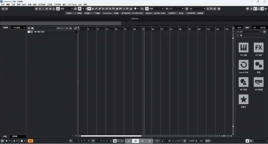
Task: Toggle the Cycle loop button
Action: pyautogui.click(x=128, y=141)
